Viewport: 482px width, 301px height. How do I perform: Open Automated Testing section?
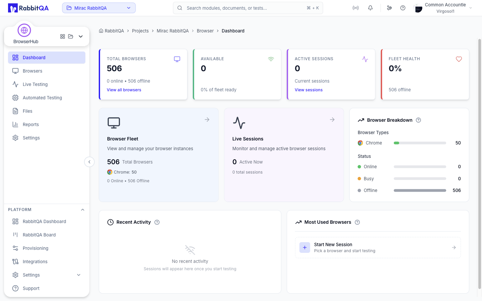[x=47, y=98]
